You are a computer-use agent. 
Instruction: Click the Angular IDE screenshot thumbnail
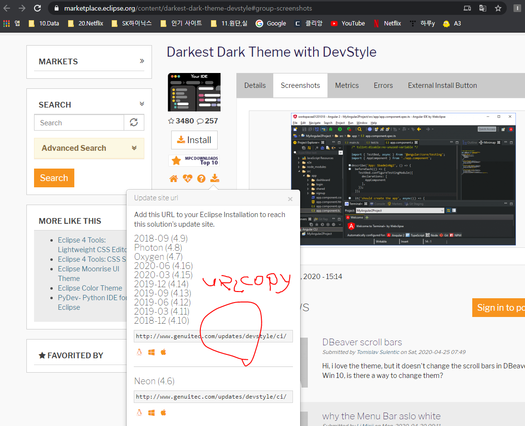(x=403, y=179)
